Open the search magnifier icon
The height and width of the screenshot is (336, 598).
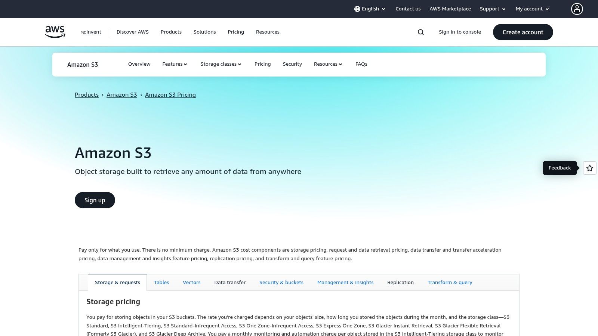[x=420, y=32]
